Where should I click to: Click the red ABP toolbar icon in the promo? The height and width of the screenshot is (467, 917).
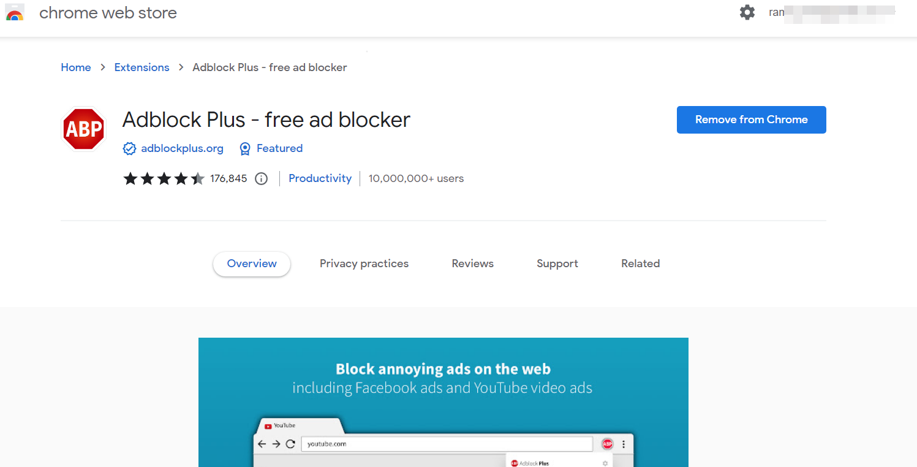[x=607, y=444]
